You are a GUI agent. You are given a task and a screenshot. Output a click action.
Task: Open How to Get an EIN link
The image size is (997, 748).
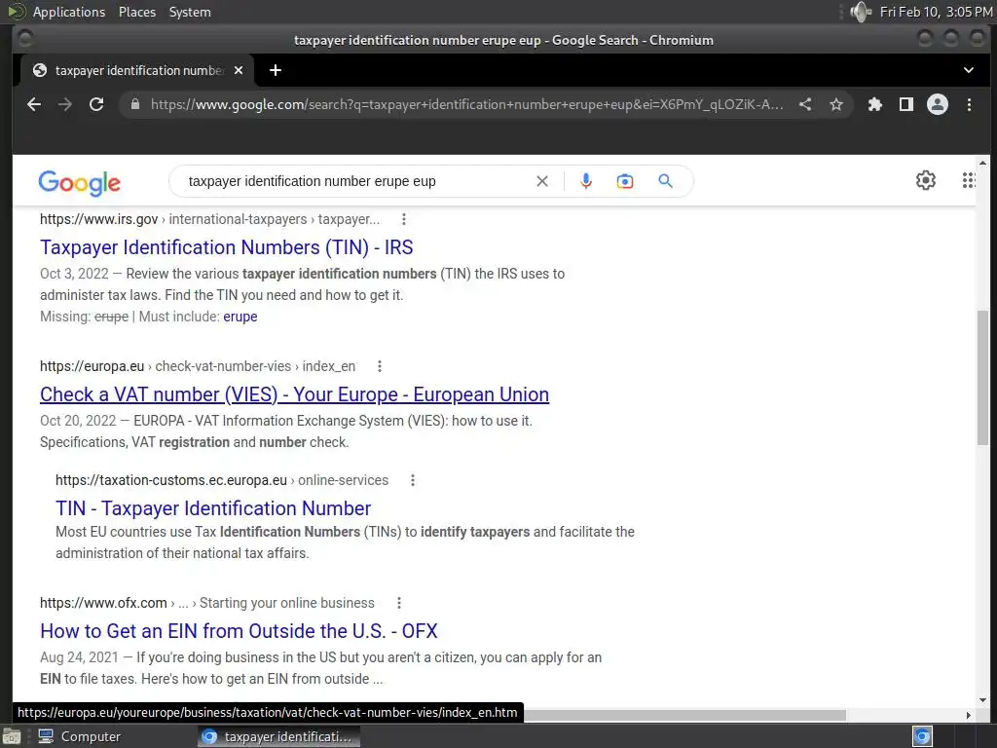click(239, 631)
